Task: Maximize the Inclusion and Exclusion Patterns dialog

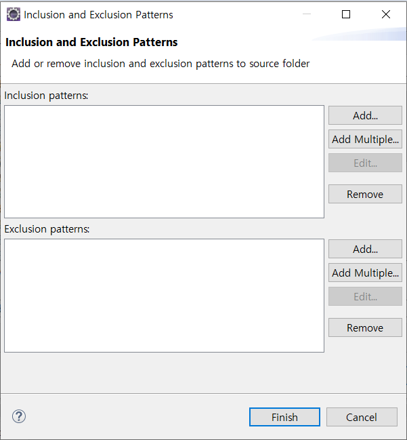Action: [x=346, y=14]
